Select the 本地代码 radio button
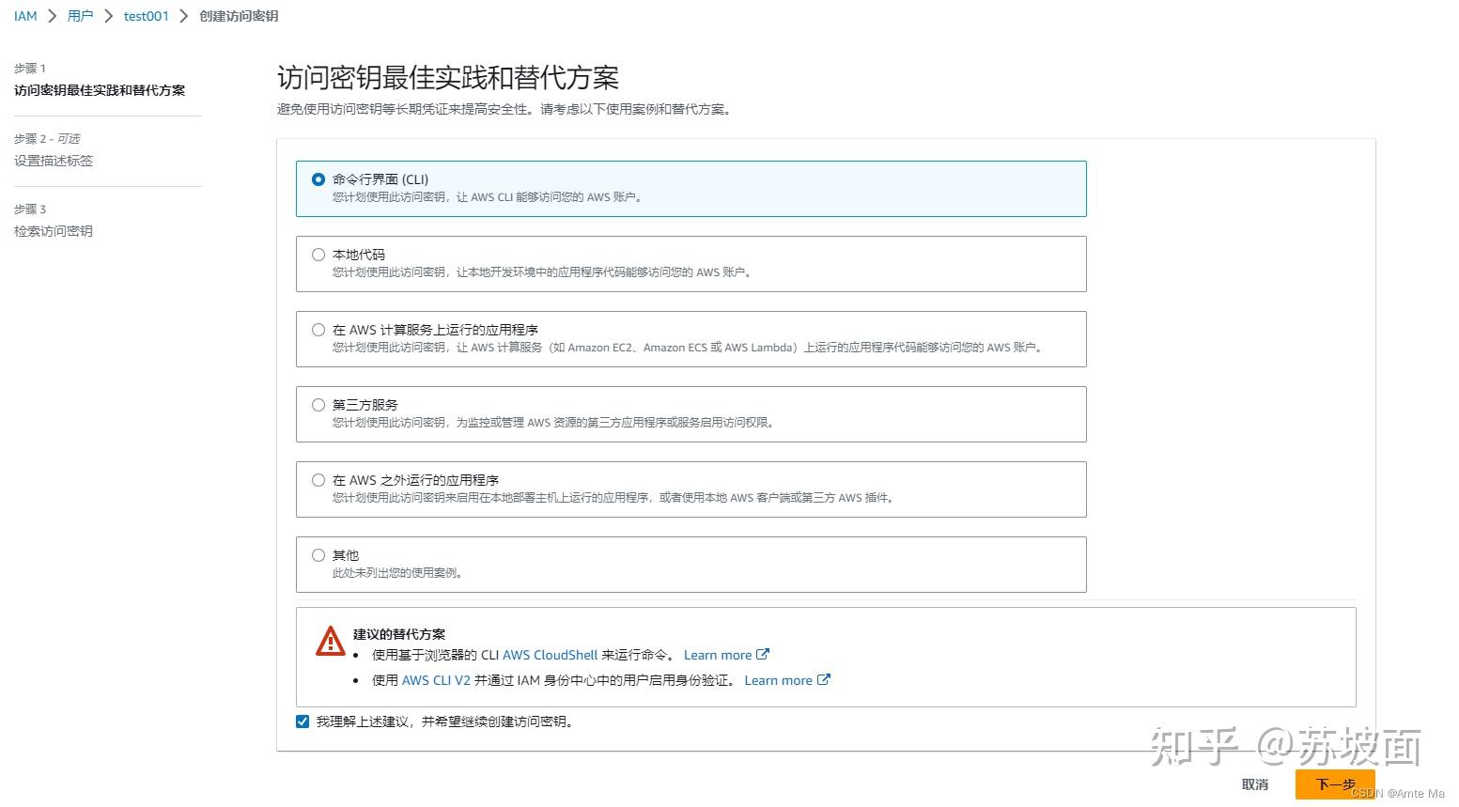The image size is (1459, 807). (318, 254)
